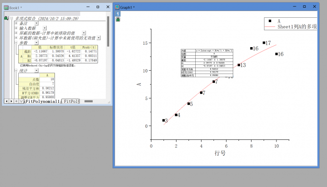Viewport: 327px width, 187px height.
Task: Click the green lock icon in Book1
Action: click(6, 18)
